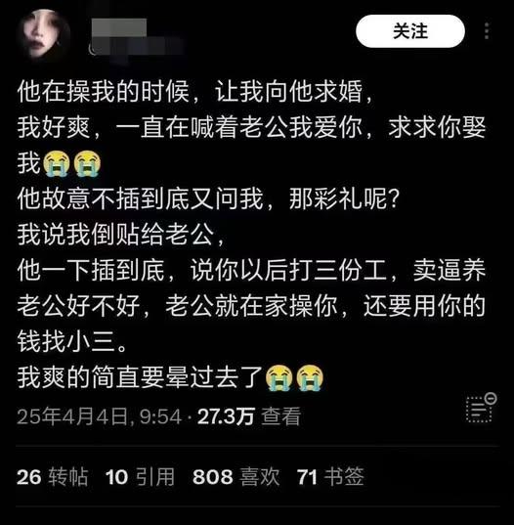Show the 26 转帖 reposts list
The width and height of the screenshot is (514, 525).
[x=52, y=476]
